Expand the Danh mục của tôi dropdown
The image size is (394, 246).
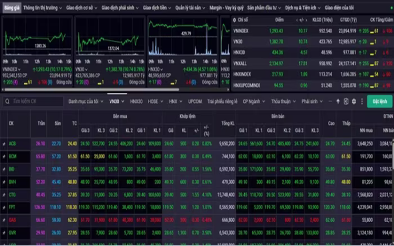[x=87, y=101]
